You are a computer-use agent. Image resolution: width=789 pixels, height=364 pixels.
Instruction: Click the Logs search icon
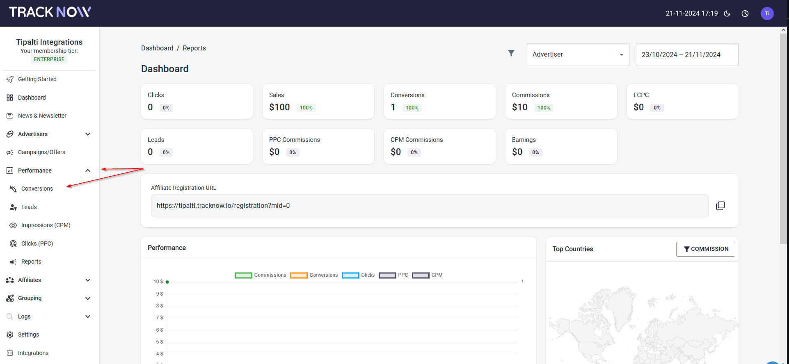(x=10, y=316)
